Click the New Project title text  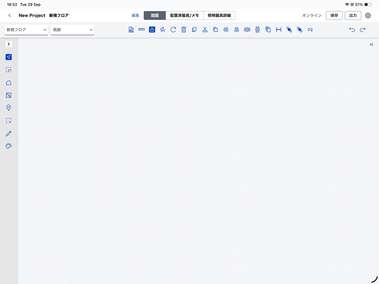point(32,16)
